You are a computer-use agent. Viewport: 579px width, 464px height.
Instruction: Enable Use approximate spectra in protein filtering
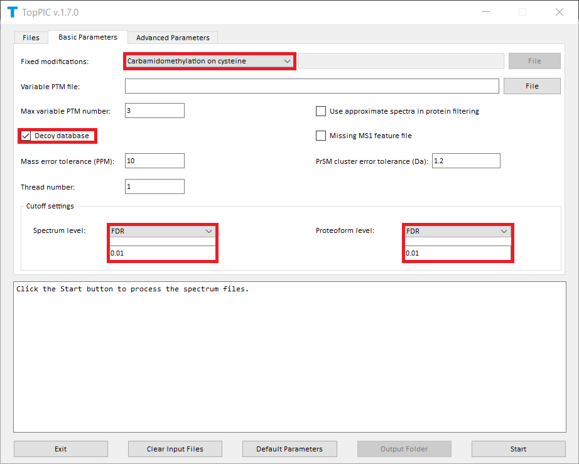click(321, 111)
